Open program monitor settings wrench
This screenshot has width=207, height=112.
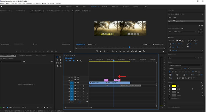[x=153, y=44]
